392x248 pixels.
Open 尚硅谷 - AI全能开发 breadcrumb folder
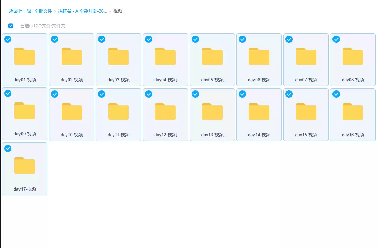click(82, 11)
